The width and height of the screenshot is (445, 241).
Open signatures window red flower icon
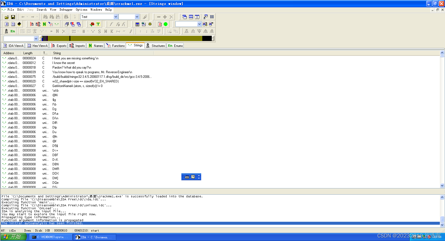92,24
